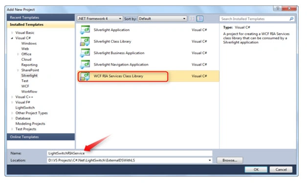Select the Windows category under Visual C#
This screenshot has width=307, height=183.
coord(29,44)
